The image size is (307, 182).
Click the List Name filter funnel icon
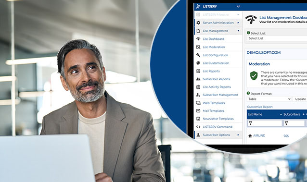pos(250,123)
